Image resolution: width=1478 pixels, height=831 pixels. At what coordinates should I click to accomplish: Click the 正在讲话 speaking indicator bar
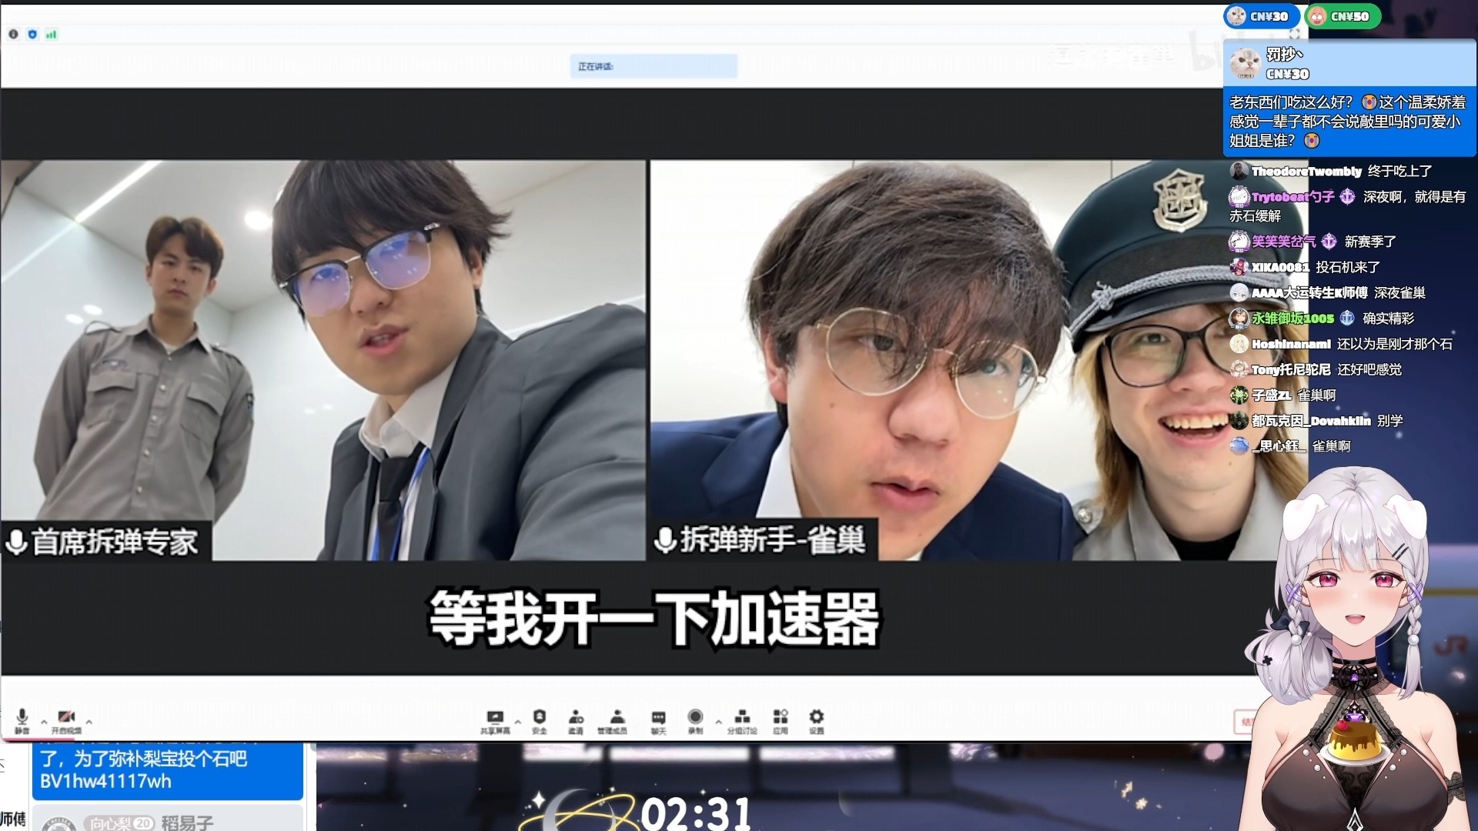click(653, 66)
